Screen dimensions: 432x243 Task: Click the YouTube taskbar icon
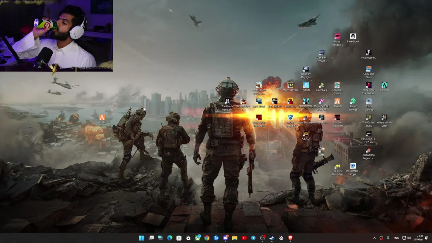tap(244, 238)
